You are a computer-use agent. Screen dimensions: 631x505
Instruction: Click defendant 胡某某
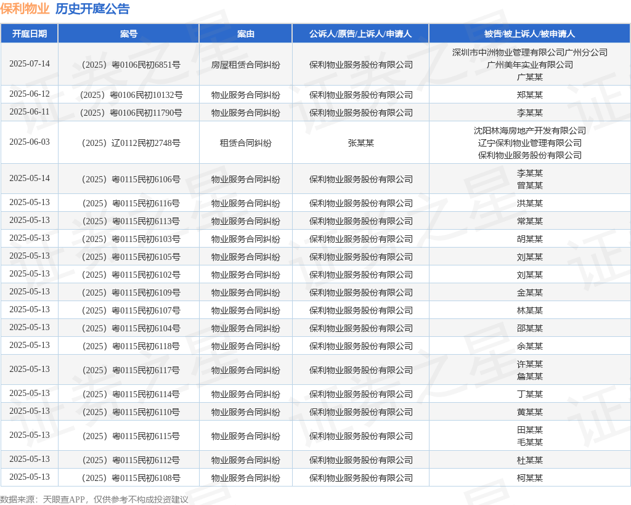[529, 239]
